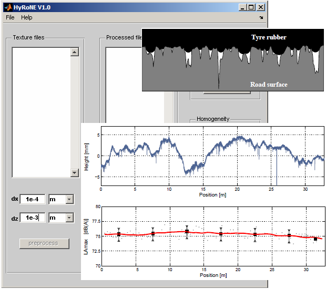Click the dock arrow icon in menu bar

pyautogui.click(x=261, y=18)
